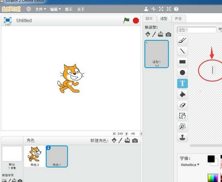Paint a new sprite
222x182 pixels.
pyautogui.click(x=120, y=140)
